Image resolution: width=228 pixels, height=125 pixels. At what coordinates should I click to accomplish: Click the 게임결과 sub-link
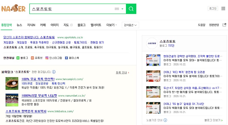(x=9, y=42)
